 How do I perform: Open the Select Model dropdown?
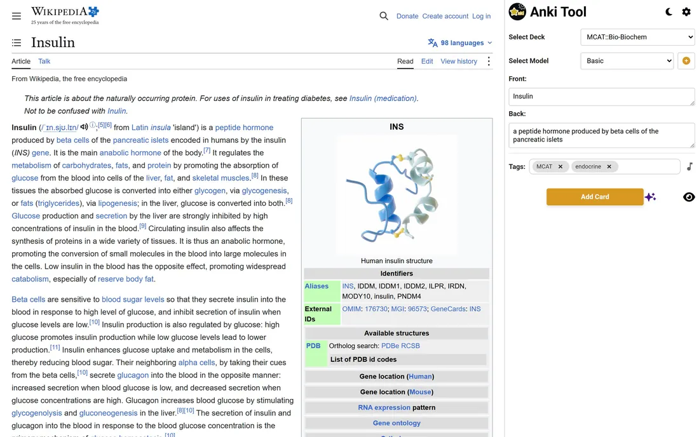pyautogui.click(x=627, y=60)
